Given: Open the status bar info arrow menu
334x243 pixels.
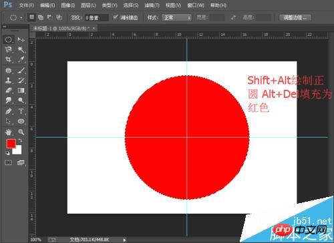Looking at the screenshot, I should (x=124, y=240).
